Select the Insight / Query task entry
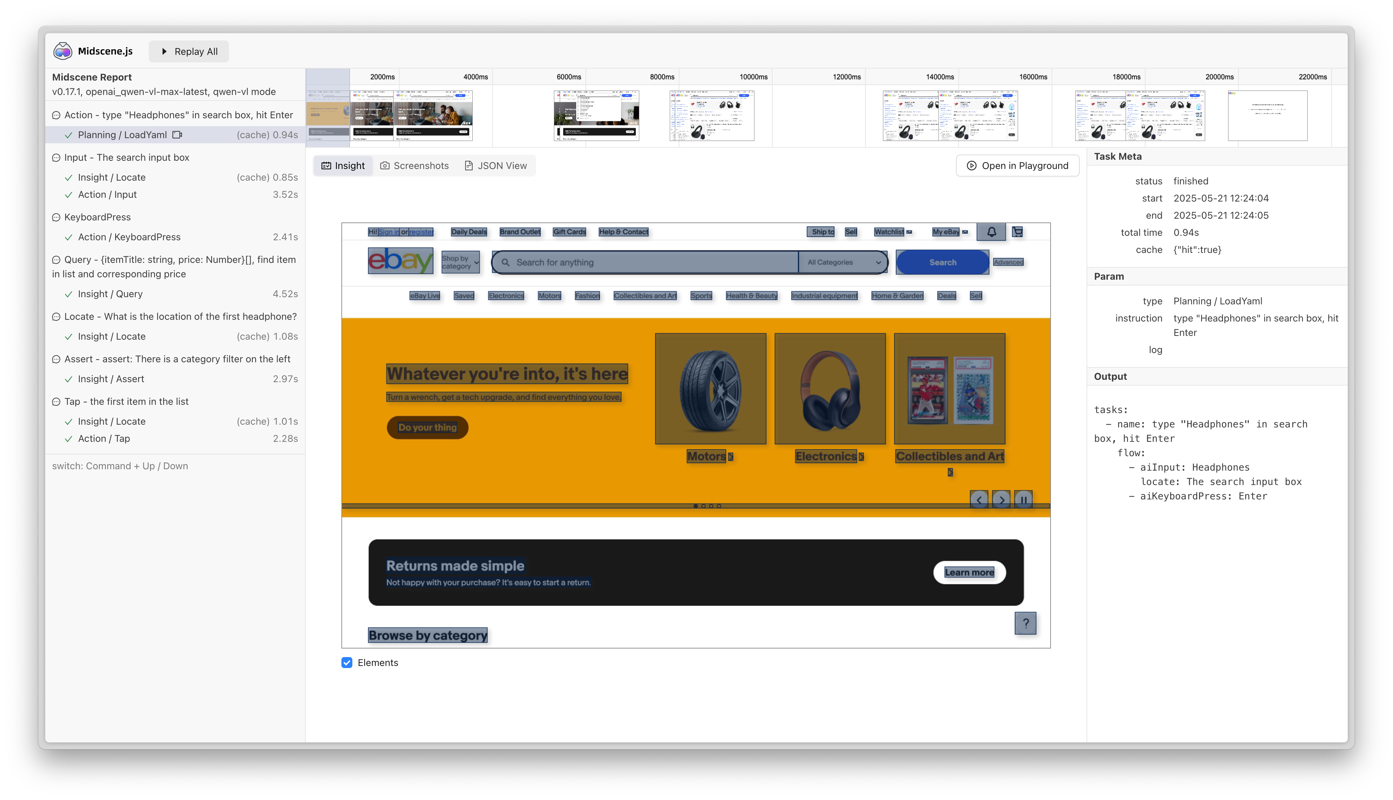 [x=110, y=294]
